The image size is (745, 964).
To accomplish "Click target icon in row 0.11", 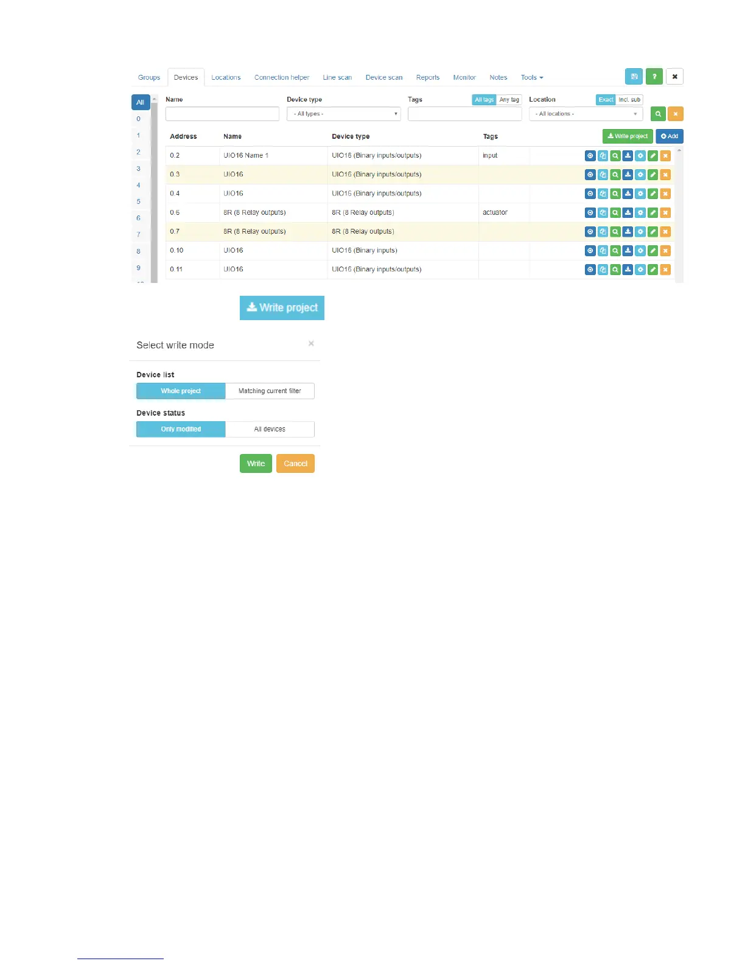I will coord(590,269).
